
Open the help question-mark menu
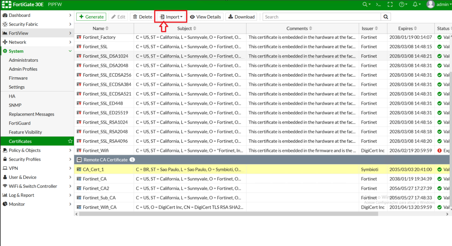[x=403, y=4]
